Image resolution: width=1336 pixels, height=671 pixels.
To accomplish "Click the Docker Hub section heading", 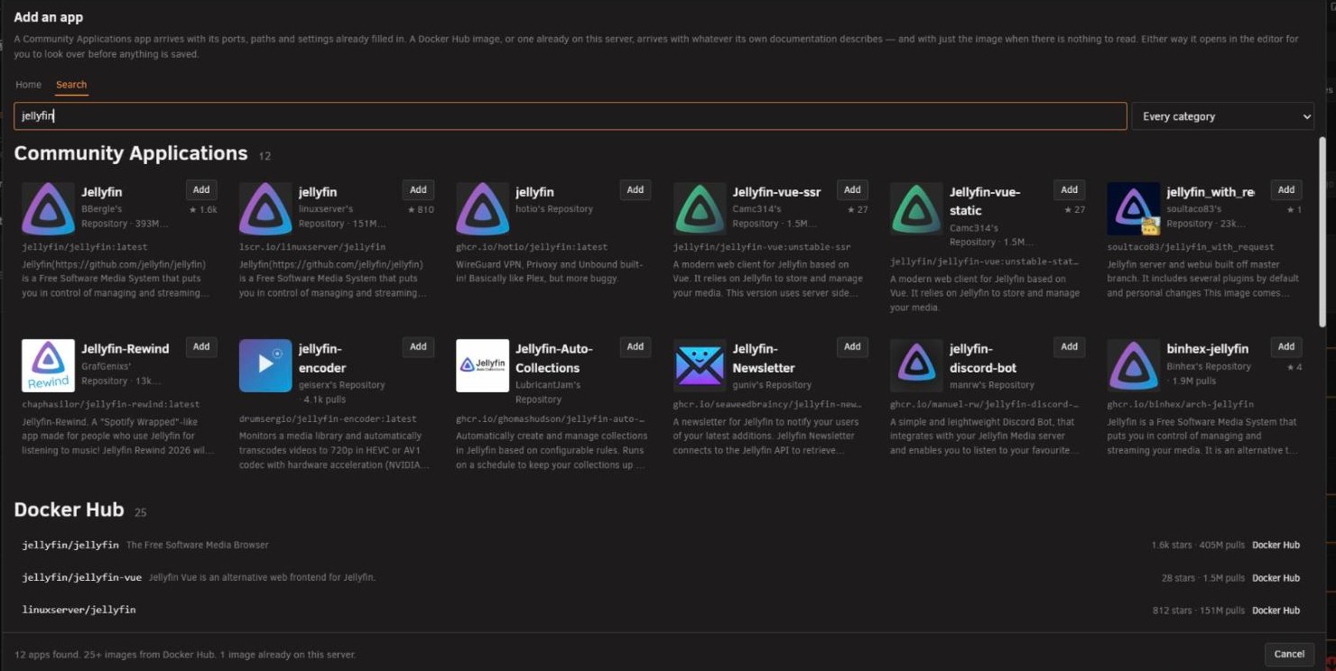I will pos(69,510).
